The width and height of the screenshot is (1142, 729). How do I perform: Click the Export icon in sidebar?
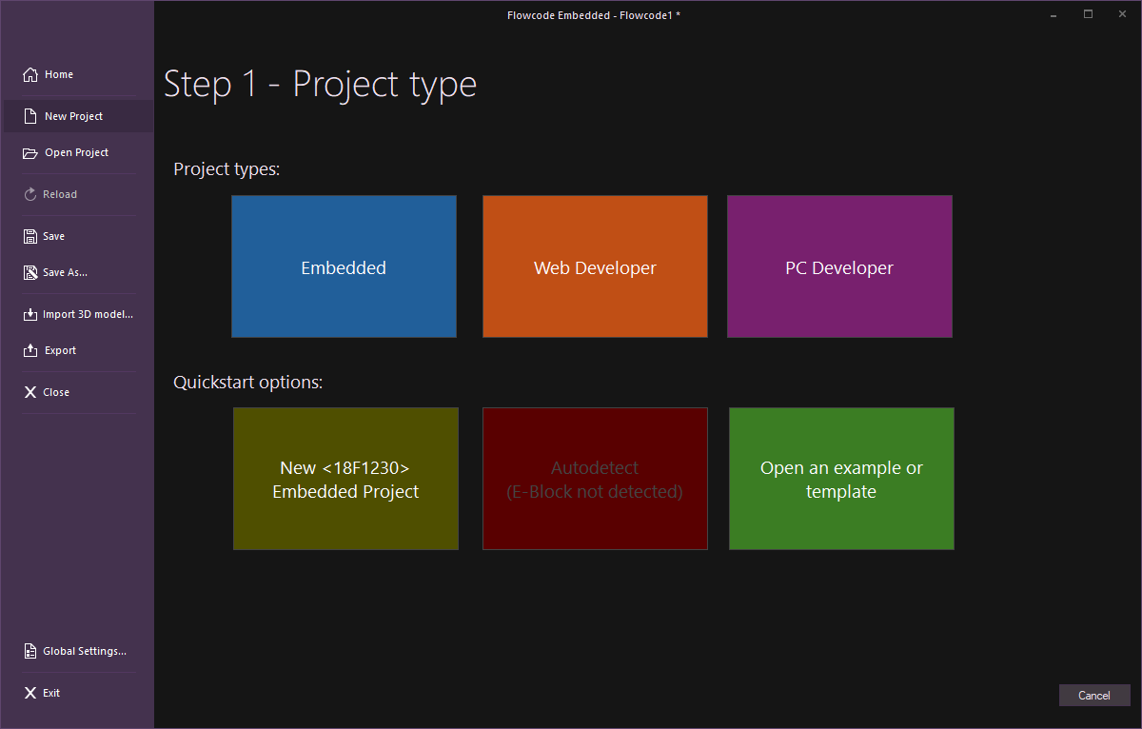tap(30, 350)
